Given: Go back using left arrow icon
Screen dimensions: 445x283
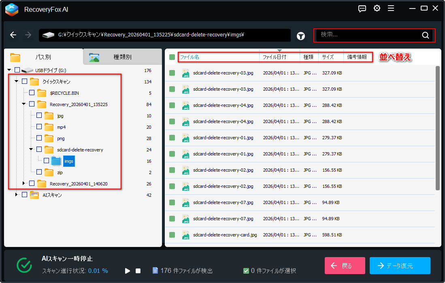Looking at the screenshot, I should click(13, 35).
